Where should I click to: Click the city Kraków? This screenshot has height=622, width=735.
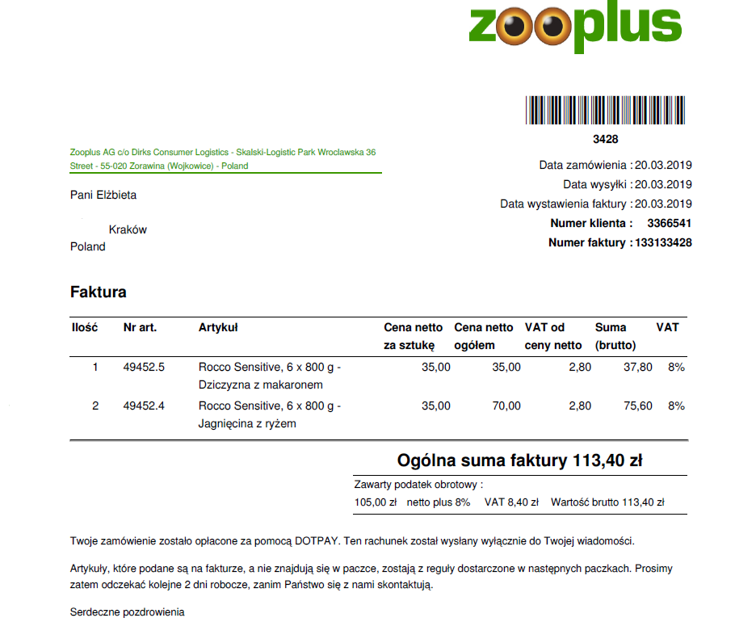[x=128, y=229]
